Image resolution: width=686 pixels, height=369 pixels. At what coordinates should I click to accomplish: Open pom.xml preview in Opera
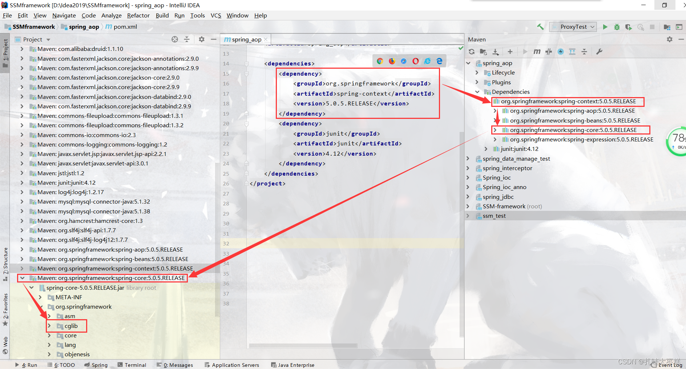point(416,61)
